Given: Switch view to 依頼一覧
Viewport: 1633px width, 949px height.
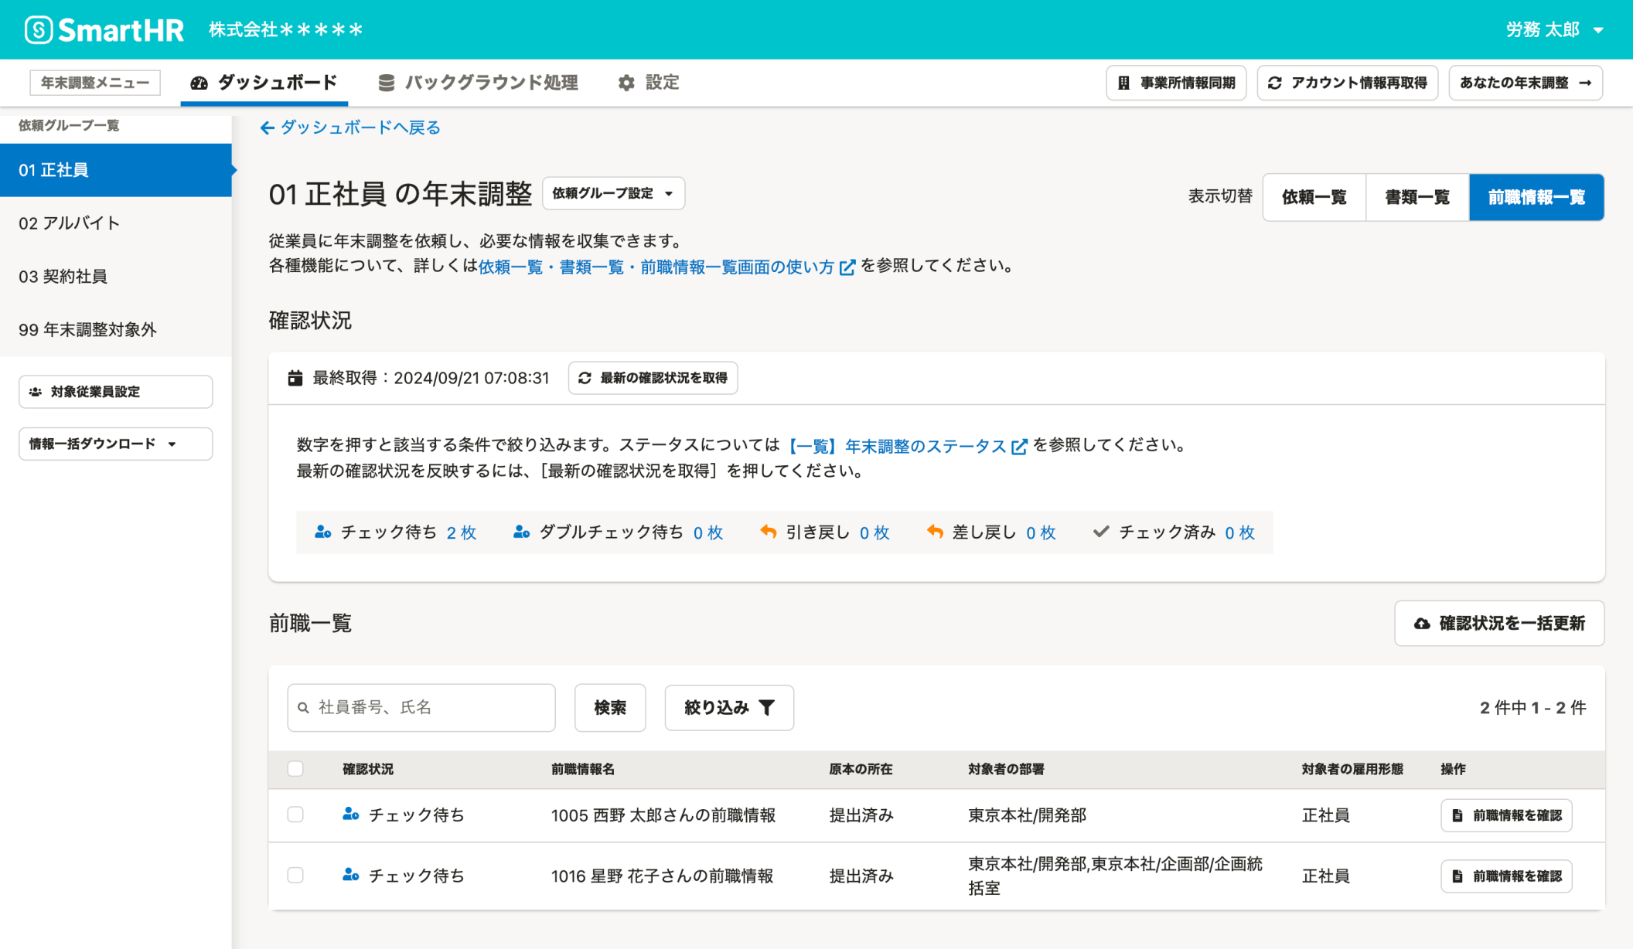Looking at the screenshot, I should point(1314,198).
